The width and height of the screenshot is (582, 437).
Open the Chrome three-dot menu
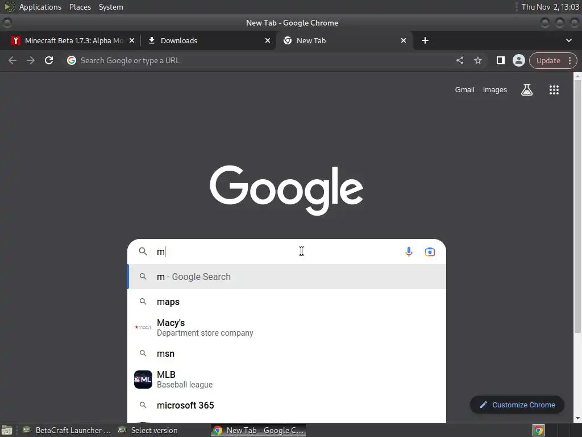point(569,60)
